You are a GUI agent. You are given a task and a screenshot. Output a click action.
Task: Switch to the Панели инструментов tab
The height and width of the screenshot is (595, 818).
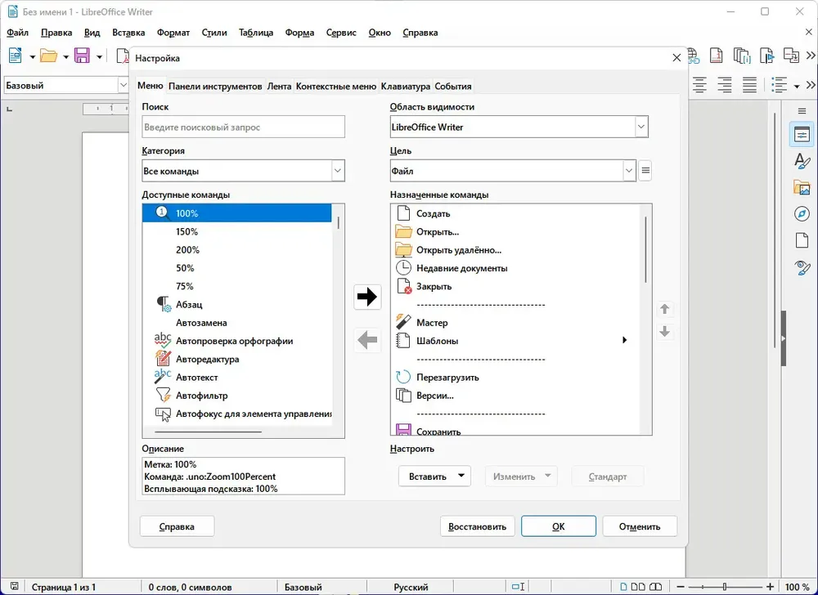[215, 87]
